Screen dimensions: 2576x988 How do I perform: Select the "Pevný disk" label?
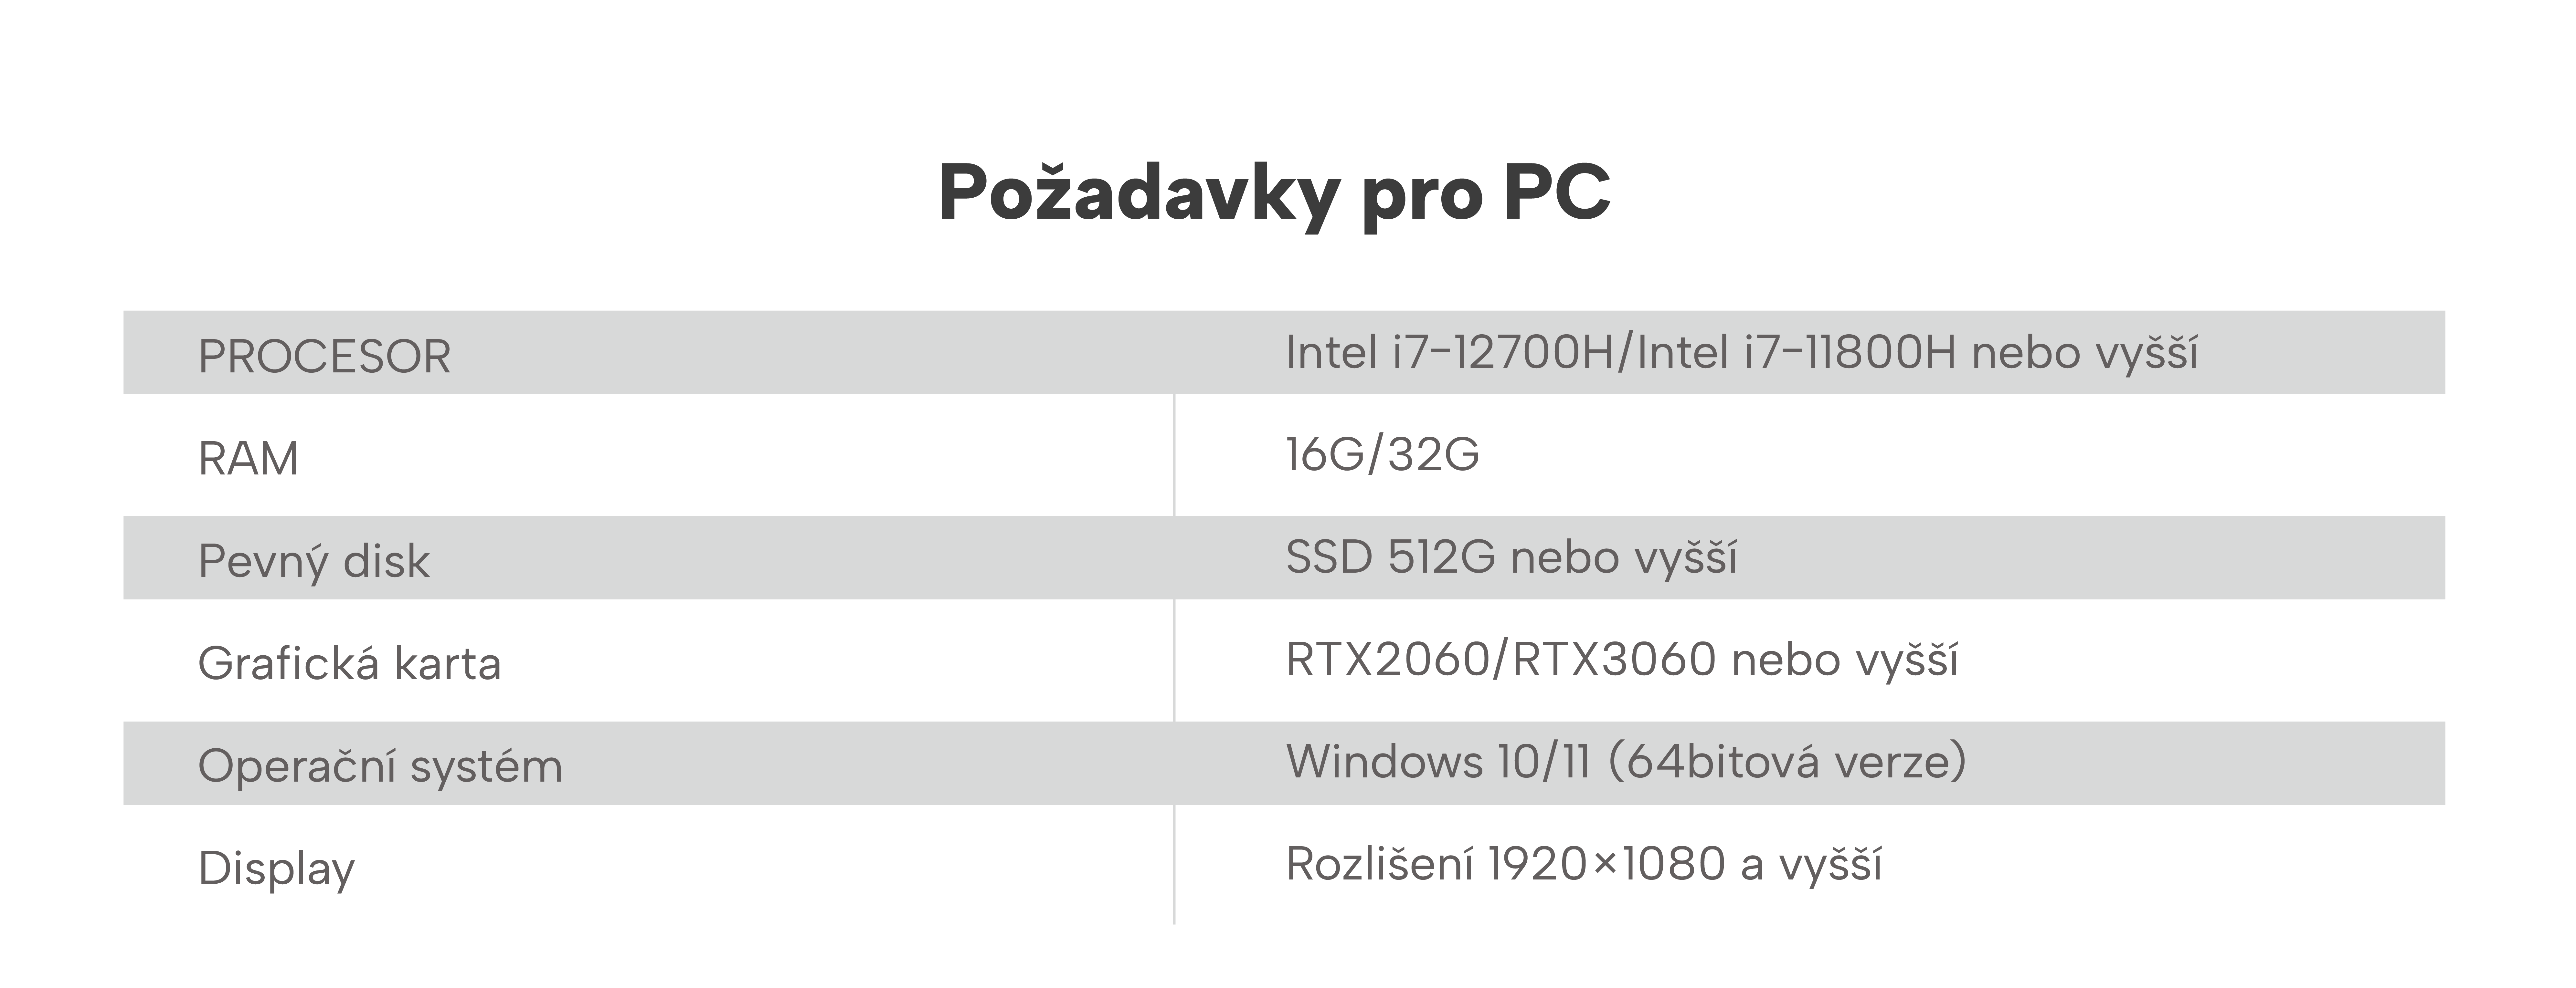[x=313, y=561]
